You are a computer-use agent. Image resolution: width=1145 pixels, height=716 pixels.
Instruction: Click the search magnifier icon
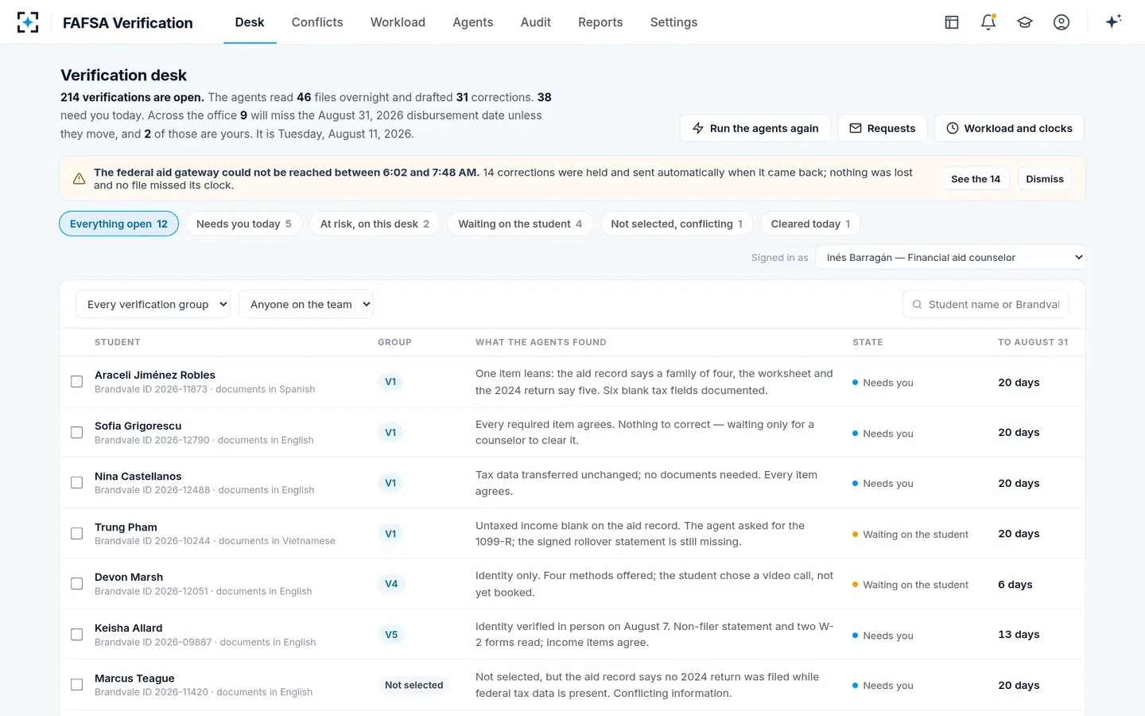(x=917, y=305)
